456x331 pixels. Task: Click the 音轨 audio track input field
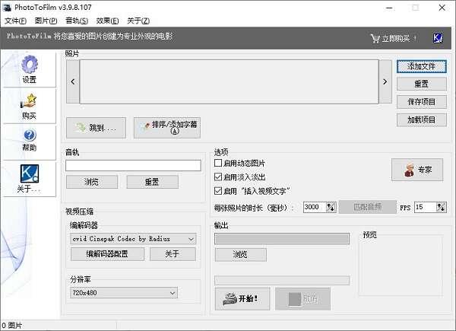coord(133,165)
